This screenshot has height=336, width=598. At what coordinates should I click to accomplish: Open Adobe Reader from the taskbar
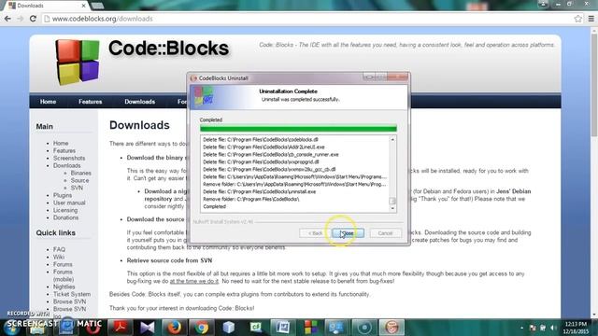(121, 328)
